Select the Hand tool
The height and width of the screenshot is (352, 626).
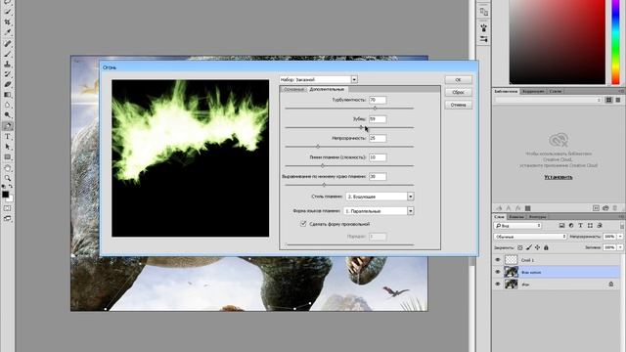7,168
